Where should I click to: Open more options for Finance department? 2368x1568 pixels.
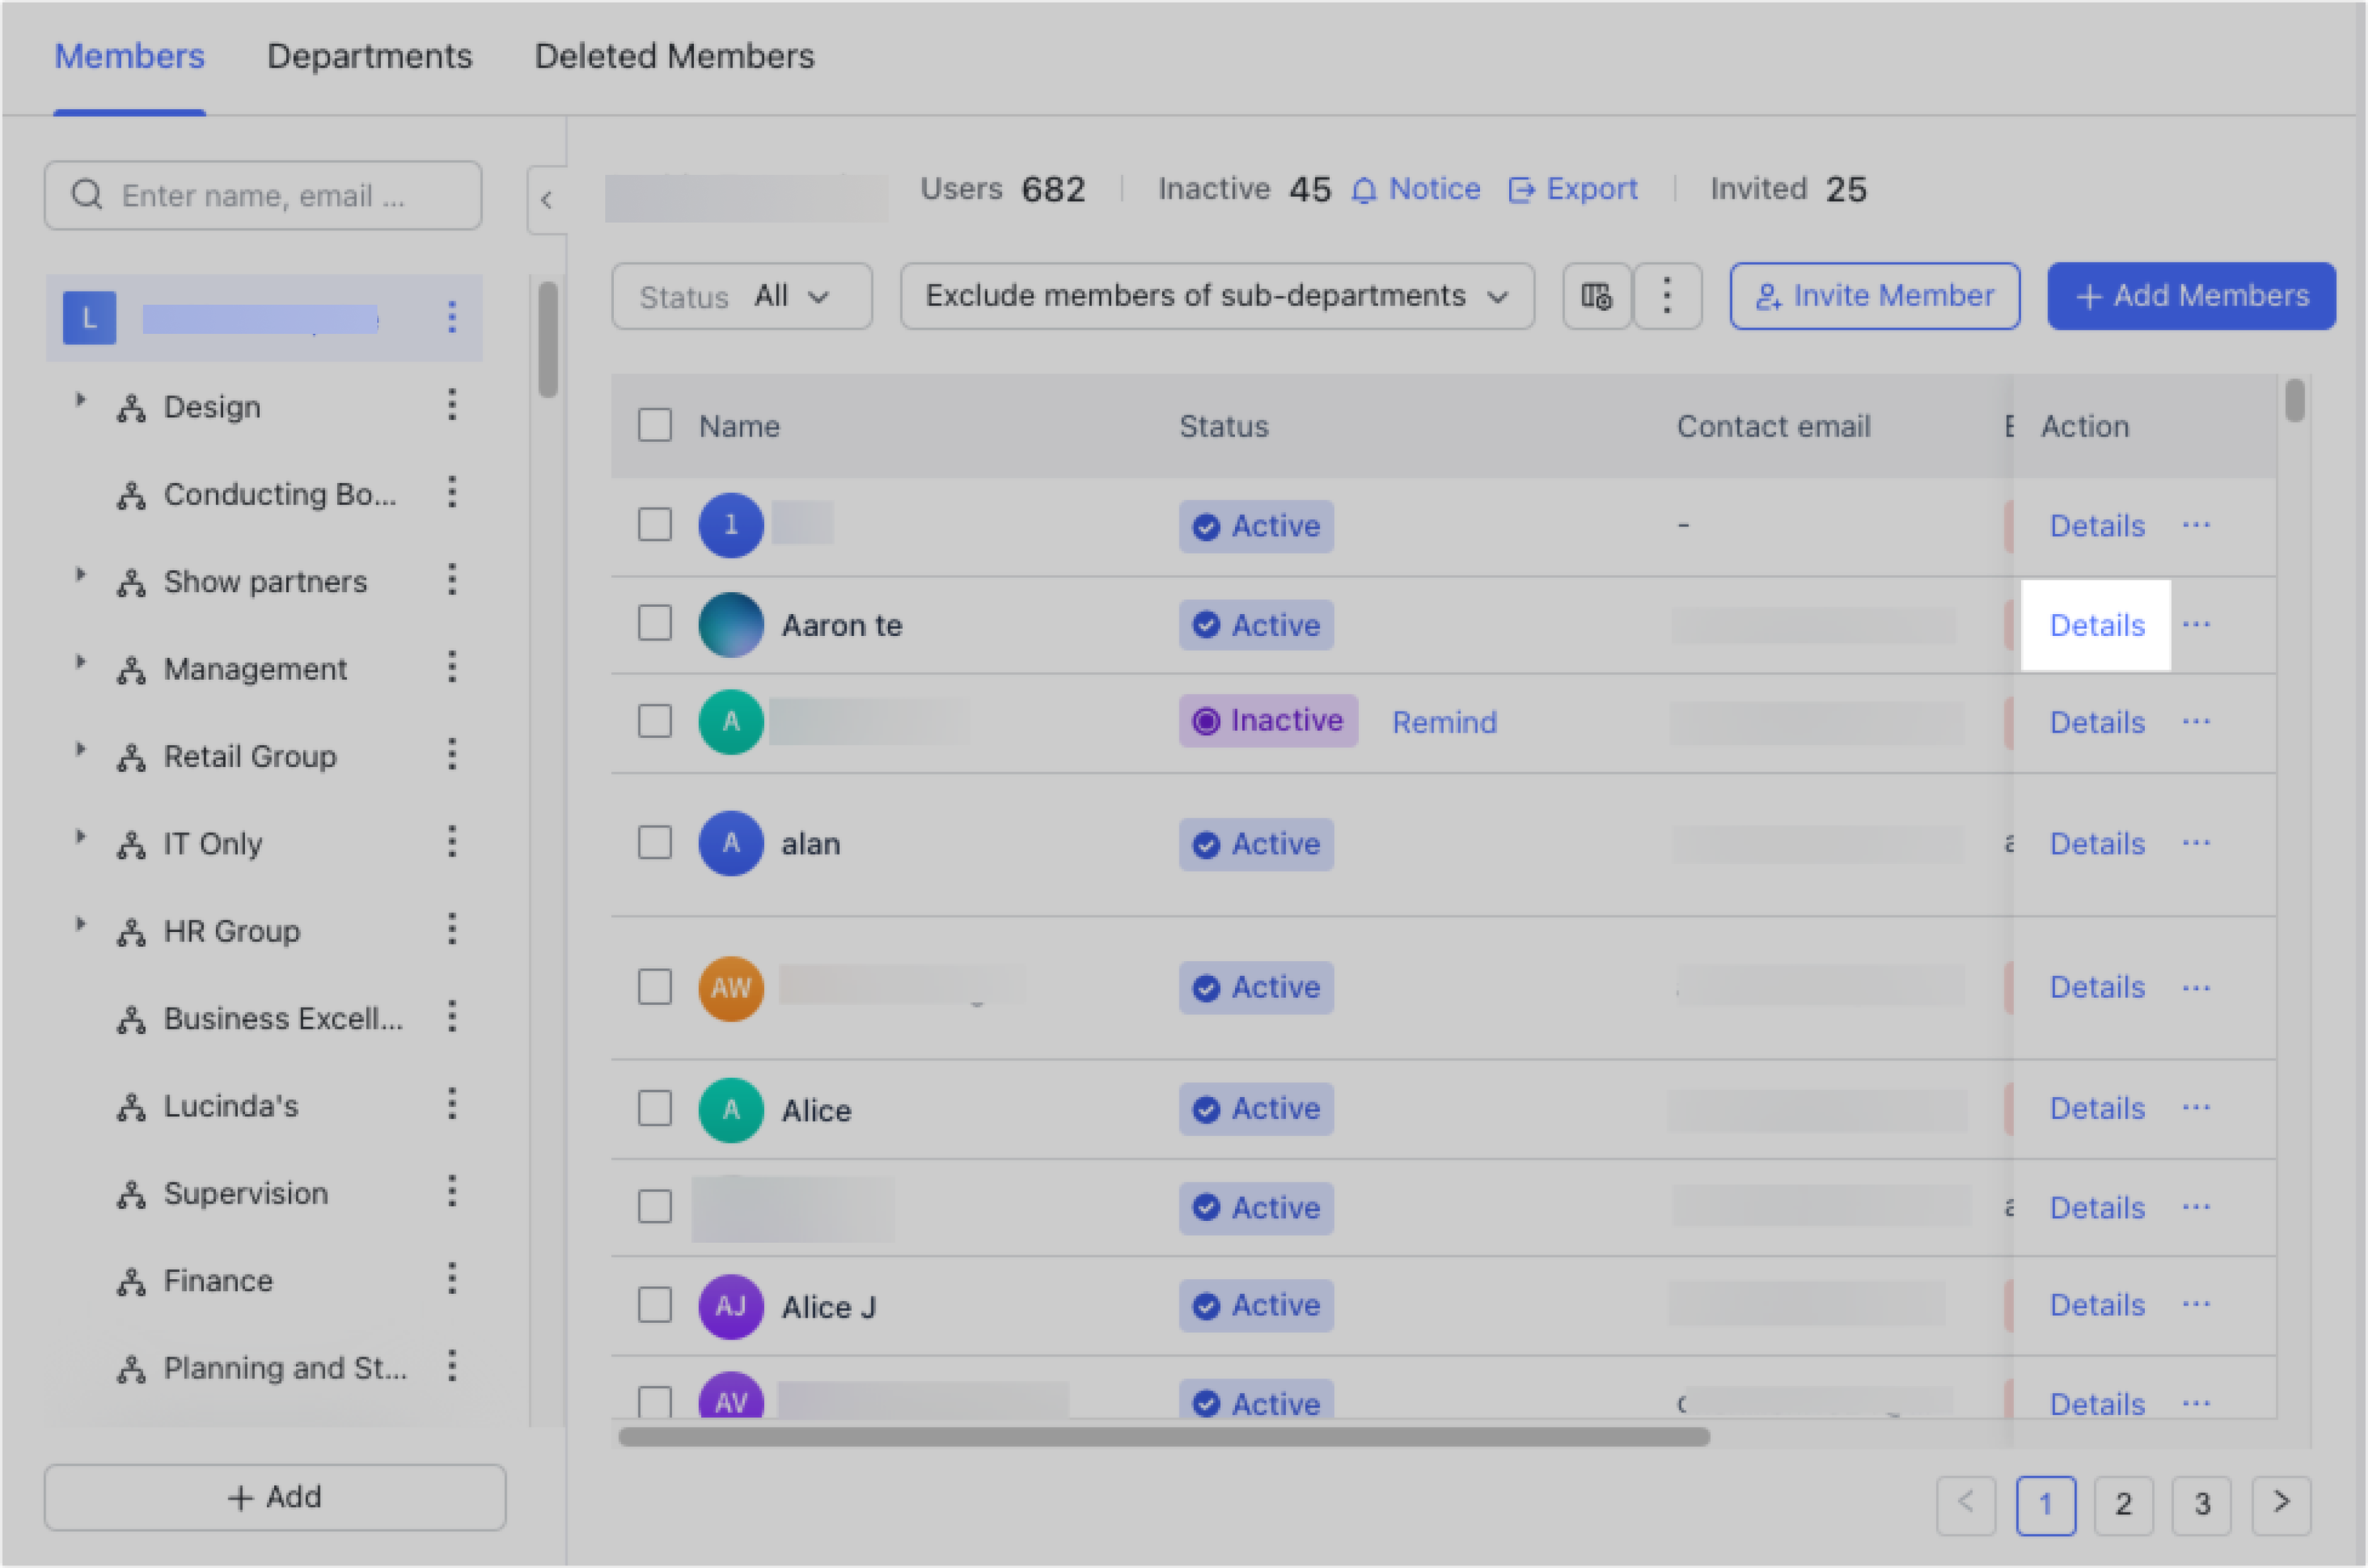point(452,1279)
